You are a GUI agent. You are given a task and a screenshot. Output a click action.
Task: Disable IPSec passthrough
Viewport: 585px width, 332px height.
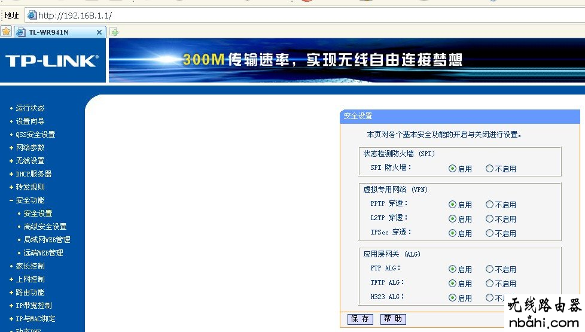(489, 233)
